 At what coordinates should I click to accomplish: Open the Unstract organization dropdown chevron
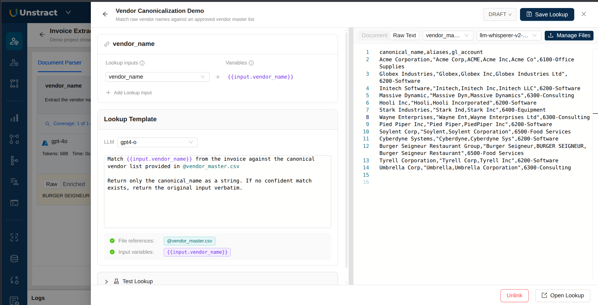(68, 13)
